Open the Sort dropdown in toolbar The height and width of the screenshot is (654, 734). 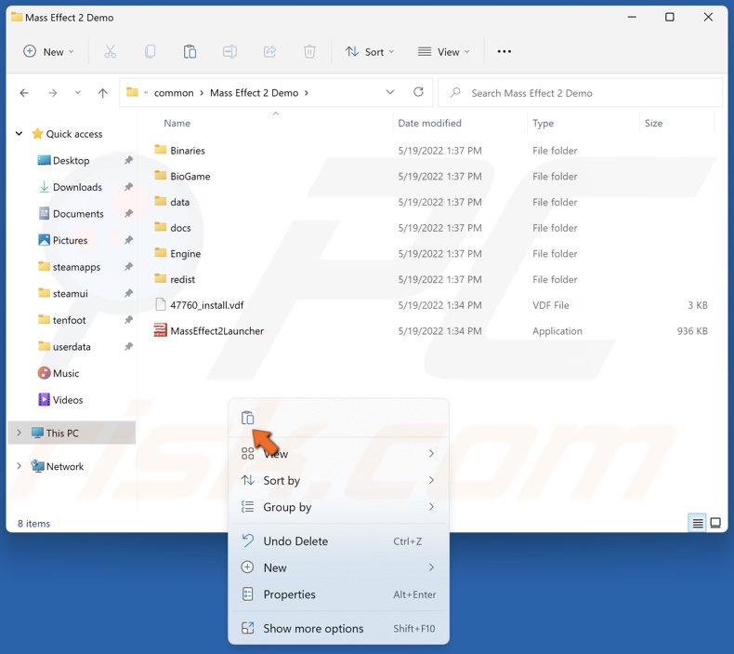click(370, 51)
